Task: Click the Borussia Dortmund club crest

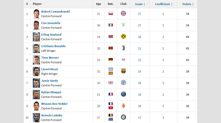Action: 123,36
